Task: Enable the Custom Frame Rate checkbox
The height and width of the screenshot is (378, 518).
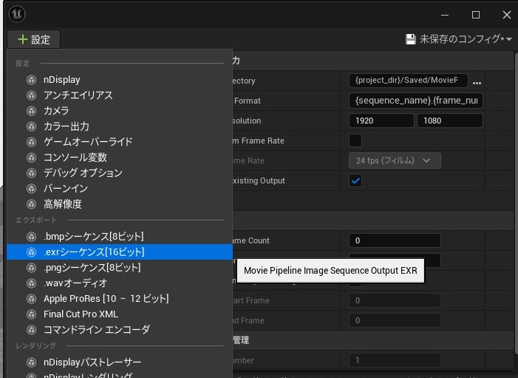Action: (x=355, y=141)
